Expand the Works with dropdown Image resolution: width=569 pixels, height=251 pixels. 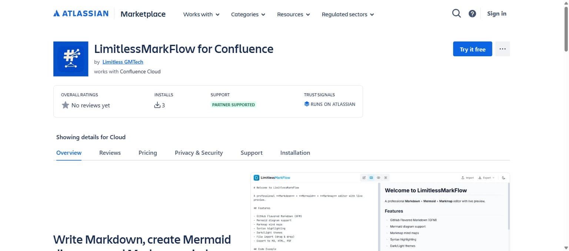point(201,14)
